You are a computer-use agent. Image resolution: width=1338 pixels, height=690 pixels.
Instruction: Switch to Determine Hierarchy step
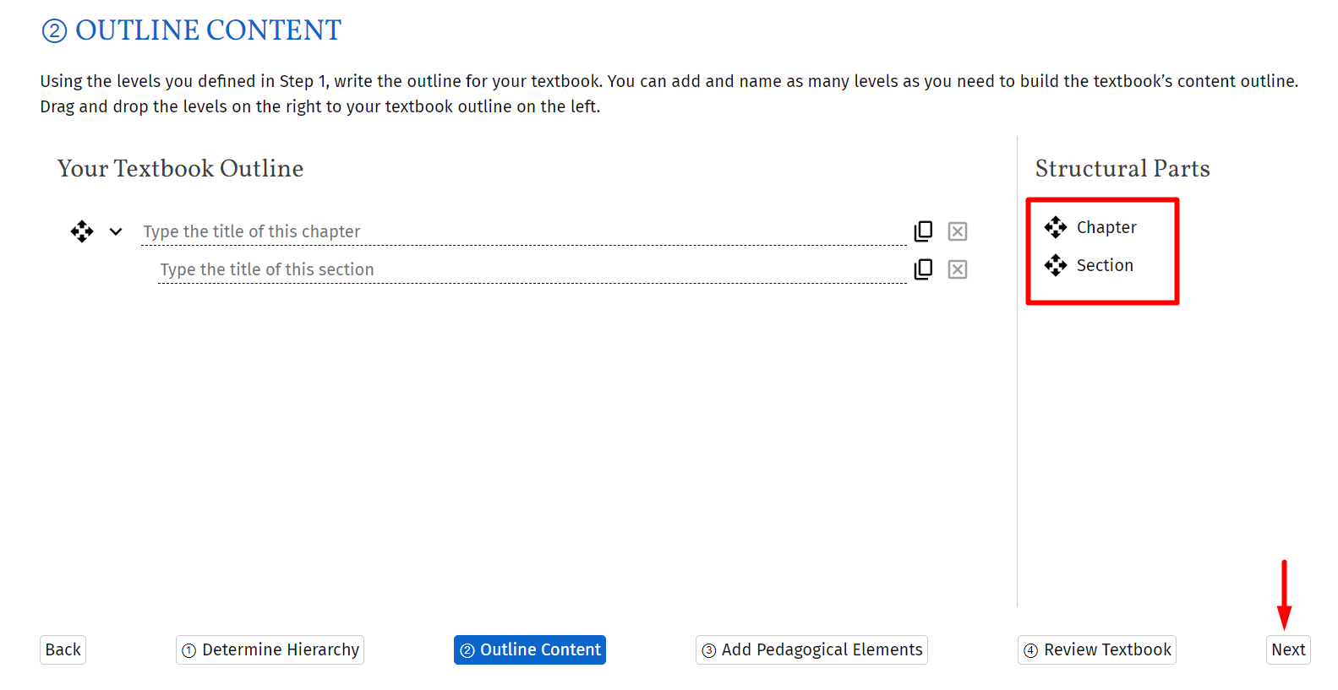point(270,649)
